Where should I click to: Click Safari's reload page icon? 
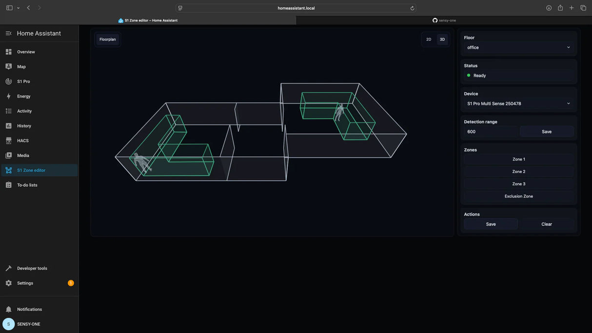[x=412, y=8]
